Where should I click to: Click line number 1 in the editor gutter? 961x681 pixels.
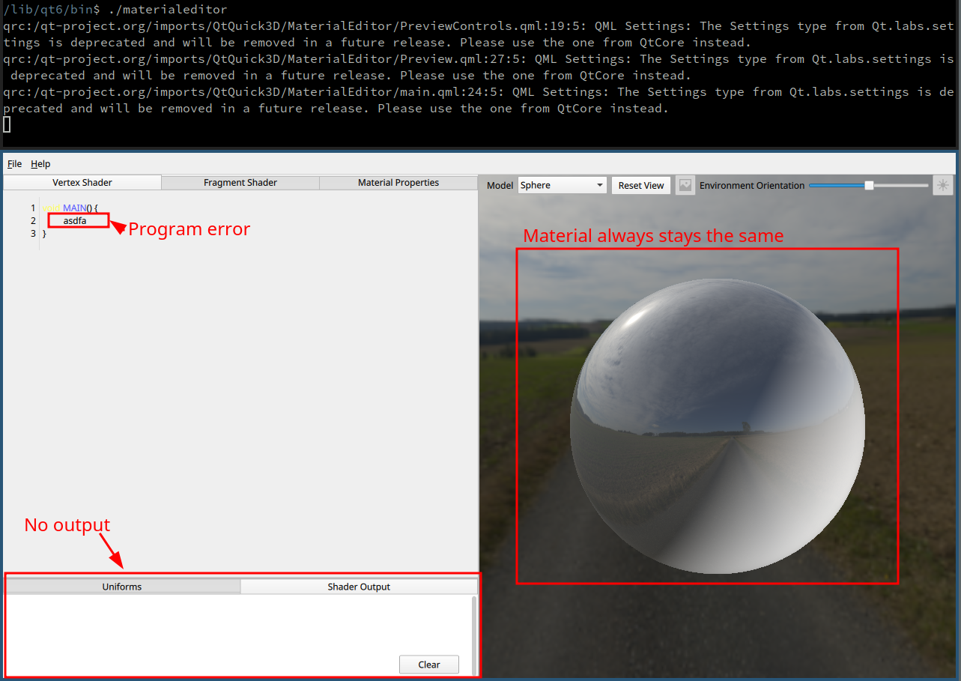coord(33,208)
